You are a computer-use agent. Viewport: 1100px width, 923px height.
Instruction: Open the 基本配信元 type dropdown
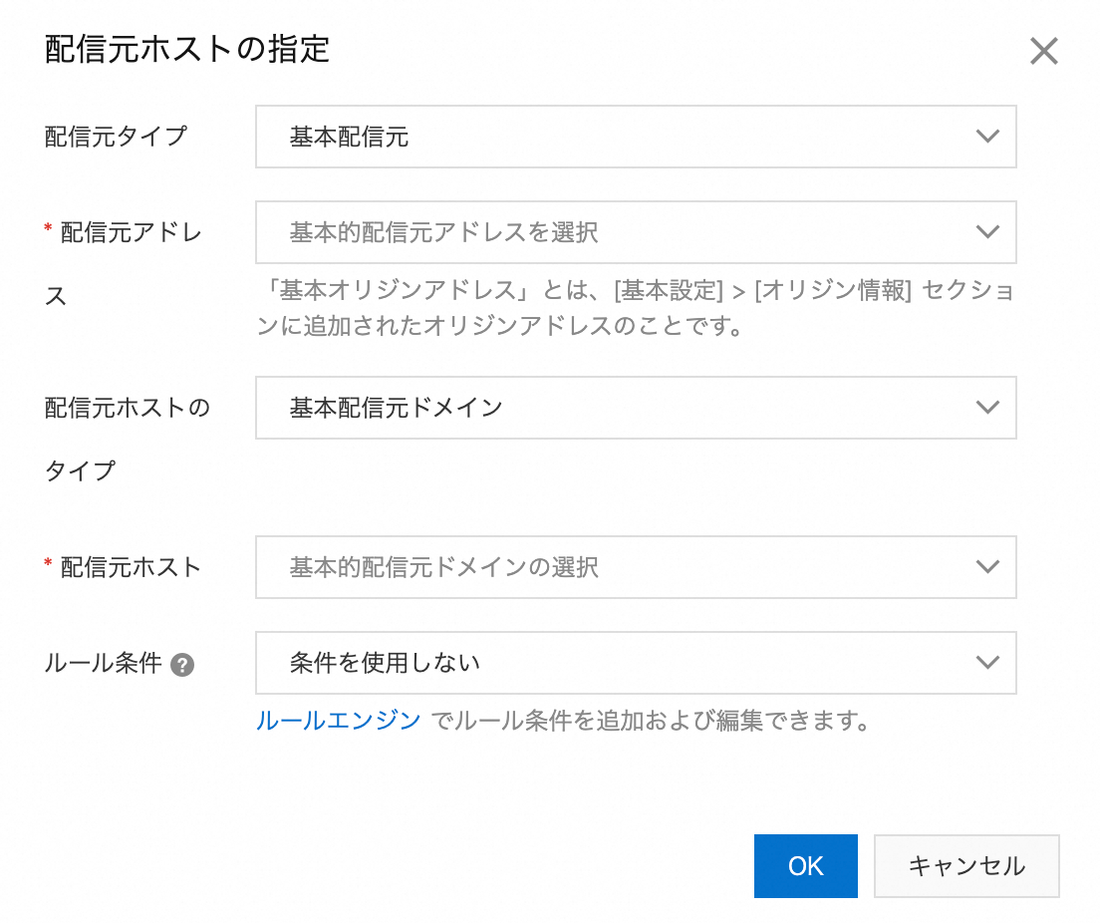[x=618, y=137]
